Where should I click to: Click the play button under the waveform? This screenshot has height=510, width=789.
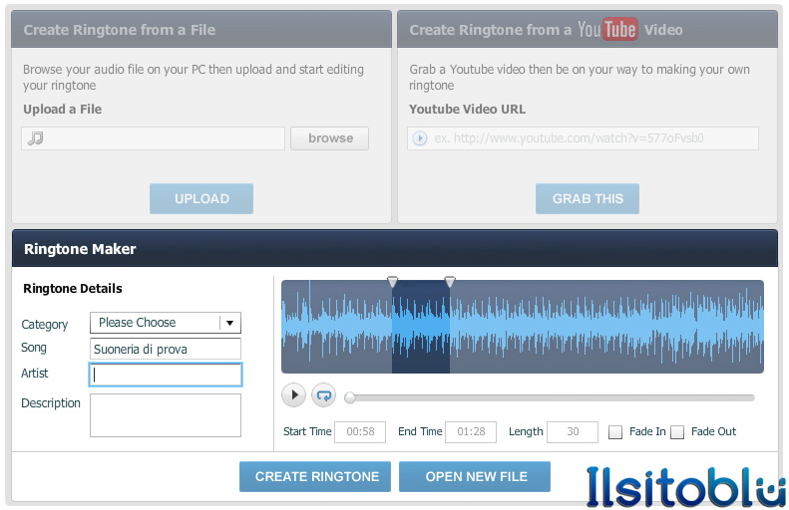tap(294, 394)
